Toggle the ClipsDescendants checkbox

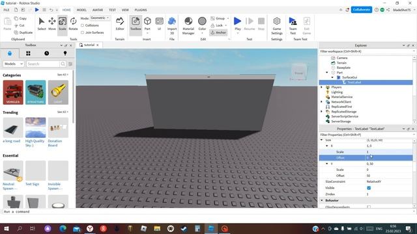pyautogui.click(x=369, y=207)
